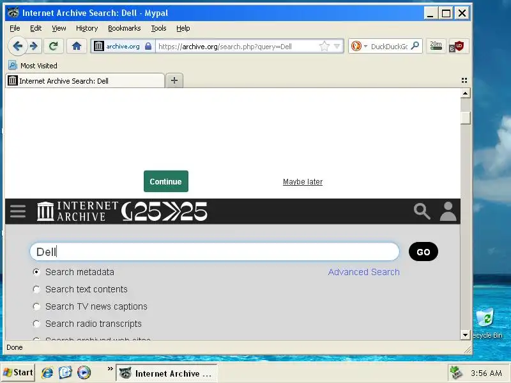The image size is (511, 383).
Task: Open the History menu
Action: click(x=87, y=28)
